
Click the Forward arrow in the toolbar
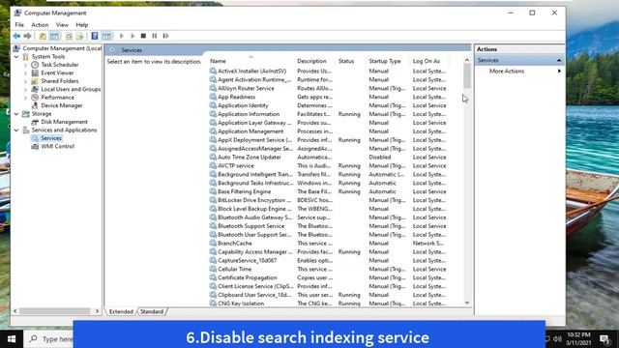click(x=27, y=36)
